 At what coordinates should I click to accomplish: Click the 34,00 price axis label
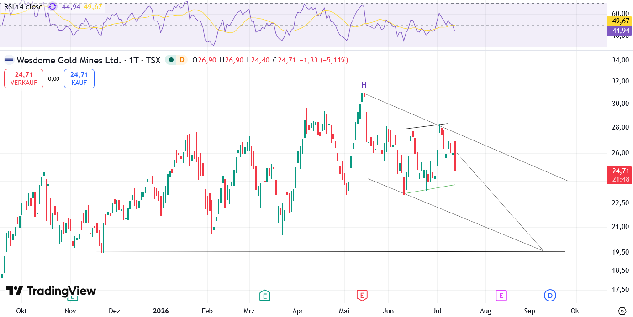[x=621, y=60]
